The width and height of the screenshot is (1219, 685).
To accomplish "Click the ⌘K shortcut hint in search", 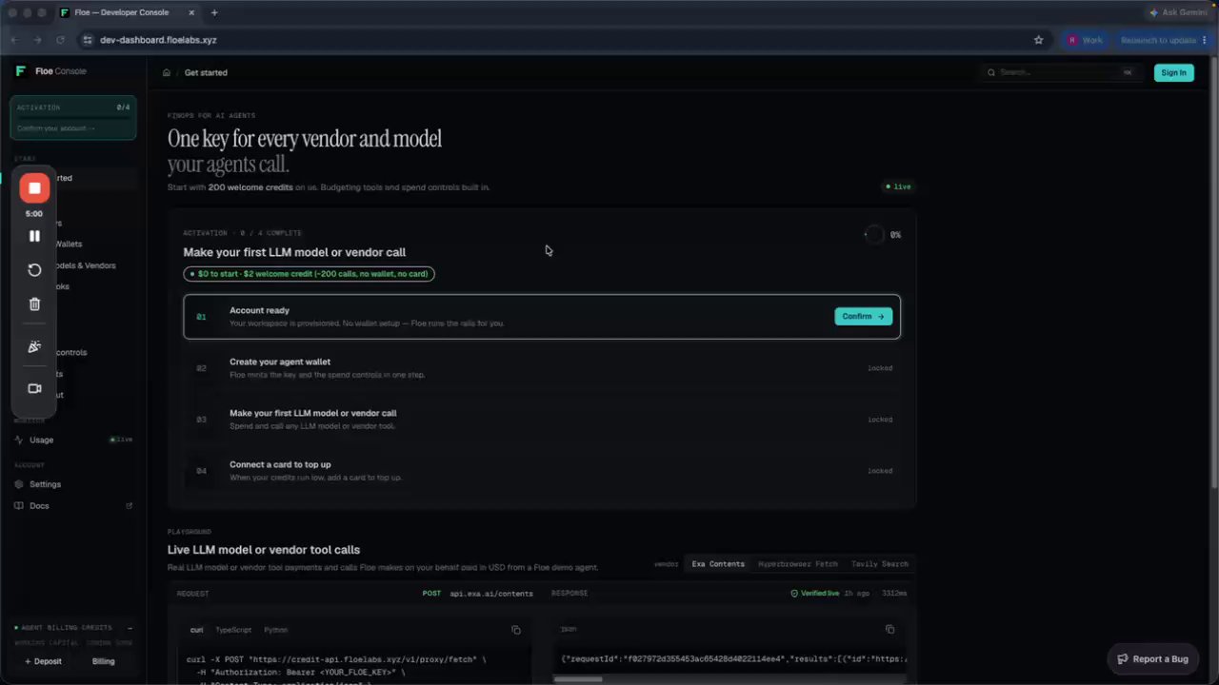I will [x=1128, y=72].
